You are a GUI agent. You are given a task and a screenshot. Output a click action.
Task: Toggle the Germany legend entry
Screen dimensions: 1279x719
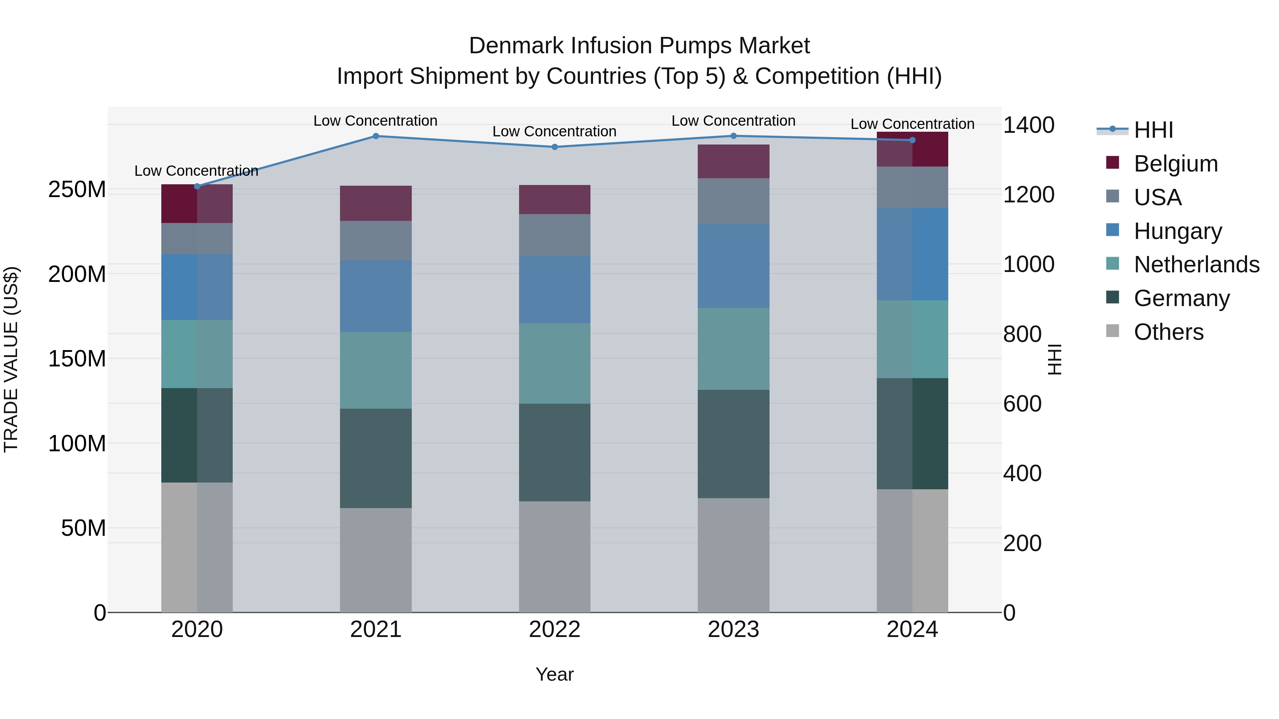(x=1168, y=298)
